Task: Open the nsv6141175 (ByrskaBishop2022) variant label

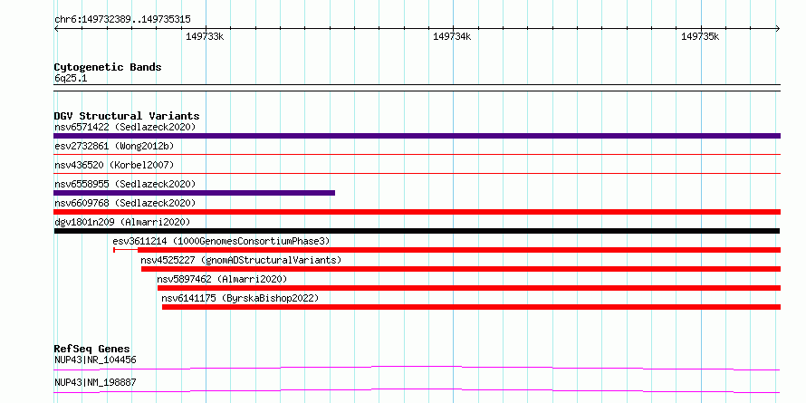Action: point(240,298)
